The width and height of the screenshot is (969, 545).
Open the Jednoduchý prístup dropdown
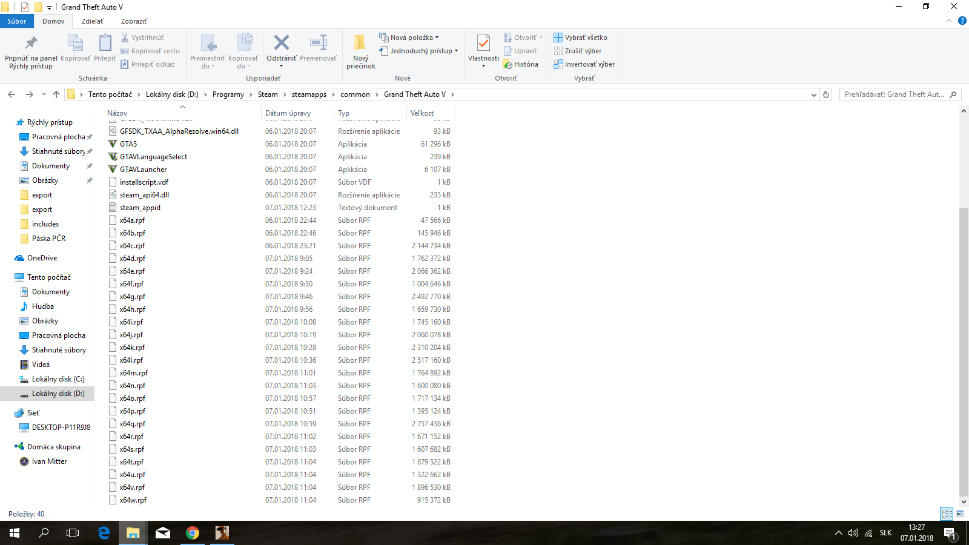tap(418, 51)
